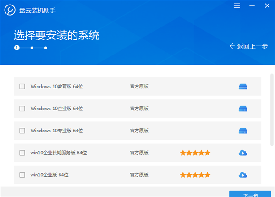Click the five-star rating of win10企业长期服务版
275x197 pixels.
pyautogui.click(x=195, y=153)
